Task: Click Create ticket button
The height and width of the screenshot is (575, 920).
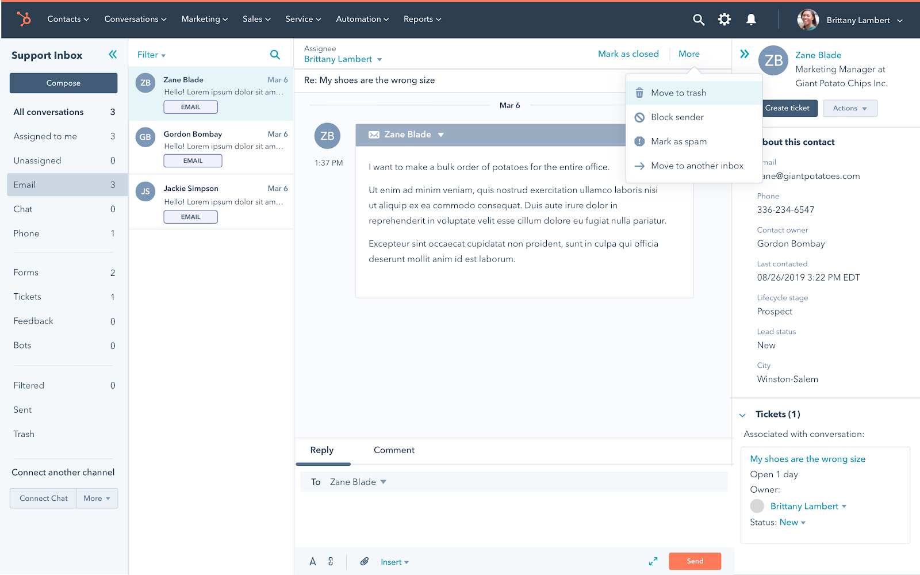Action: [789, 108]
